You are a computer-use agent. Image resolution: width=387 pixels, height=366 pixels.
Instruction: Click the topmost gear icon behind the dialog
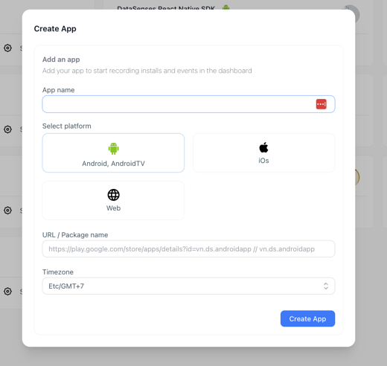point(7,48)
